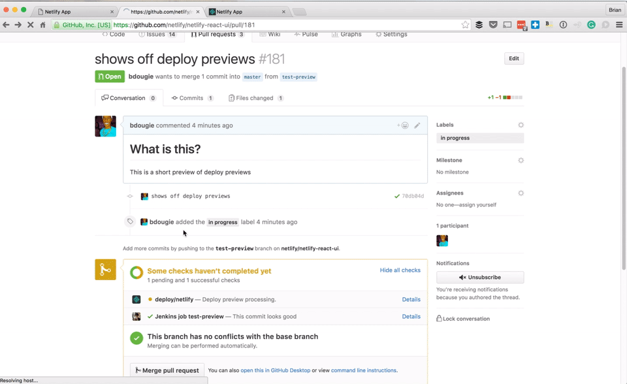Switch to the Conversation tab

[x=128, y=98]
